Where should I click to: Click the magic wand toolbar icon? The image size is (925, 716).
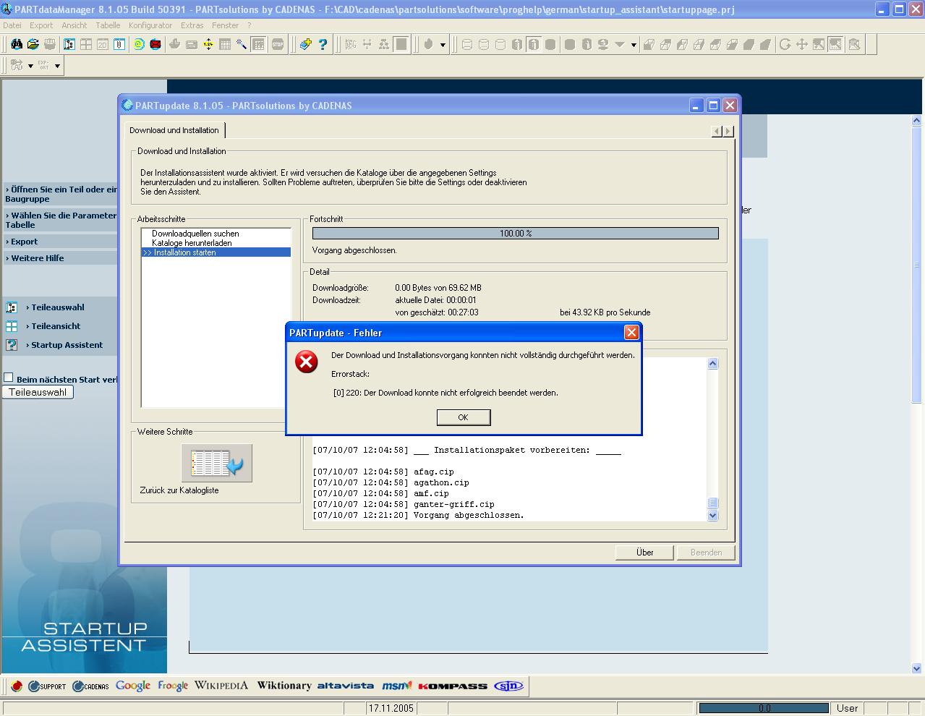click(242, 45)
